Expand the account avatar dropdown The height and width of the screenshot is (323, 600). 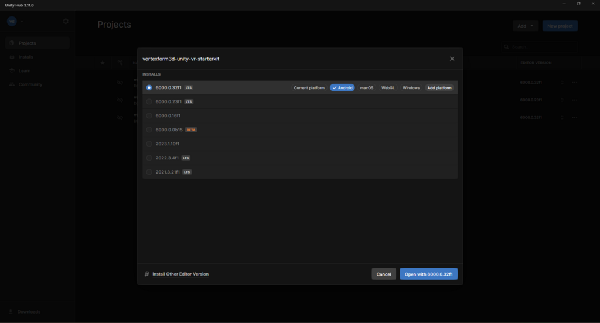(22, 21)
